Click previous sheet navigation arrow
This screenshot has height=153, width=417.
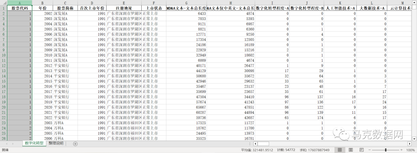(x=7, y=144)
